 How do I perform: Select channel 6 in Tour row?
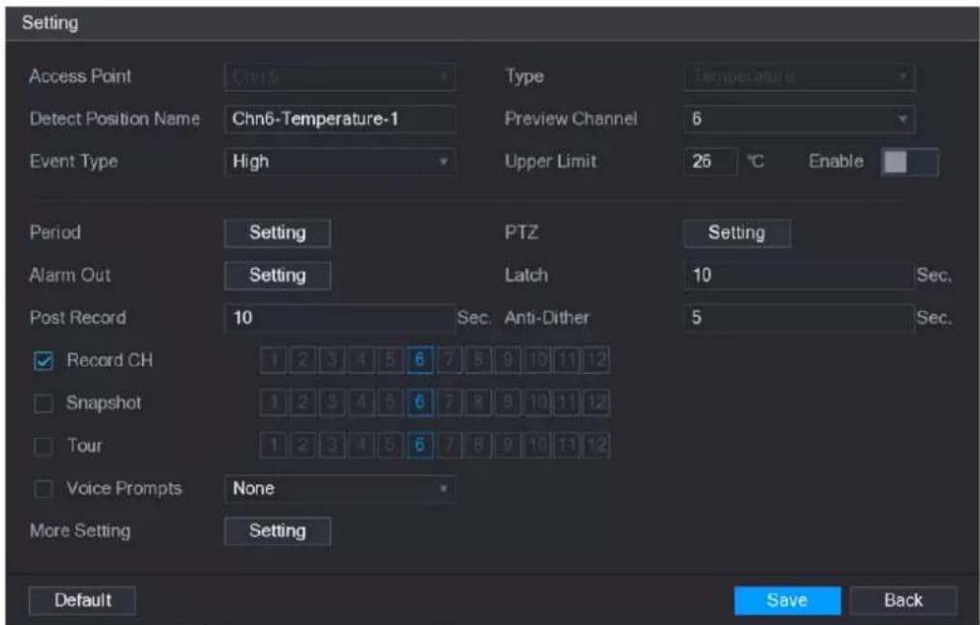point(420,445)
